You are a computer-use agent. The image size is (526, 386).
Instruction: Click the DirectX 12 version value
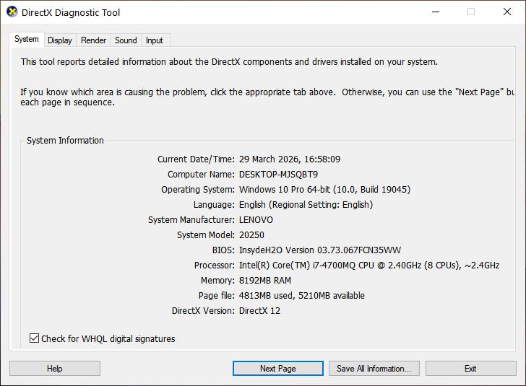point(259,311)
